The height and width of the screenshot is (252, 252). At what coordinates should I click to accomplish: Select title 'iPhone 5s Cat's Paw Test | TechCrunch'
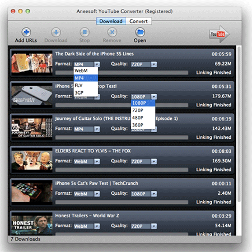[96, 183]
